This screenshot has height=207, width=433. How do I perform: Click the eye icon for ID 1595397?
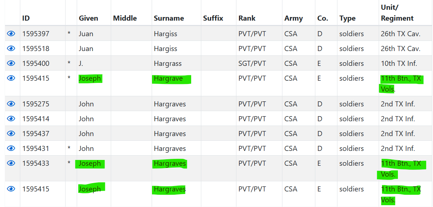(11, 34)
